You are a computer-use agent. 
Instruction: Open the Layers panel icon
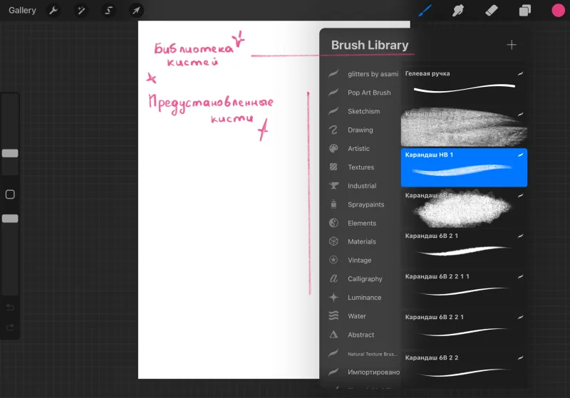pyautogui.click(x=524, y=10)
